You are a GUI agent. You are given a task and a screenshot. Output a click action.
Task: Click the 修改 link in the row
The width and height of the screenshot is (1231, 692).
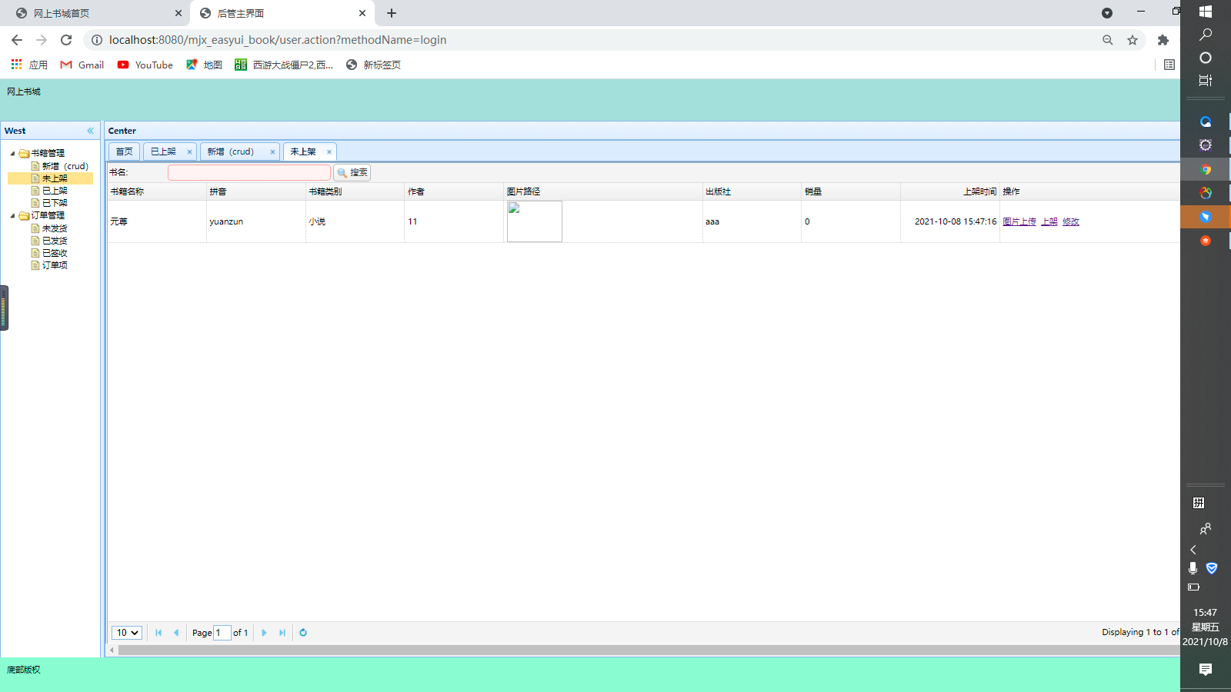click(1070, 221)
